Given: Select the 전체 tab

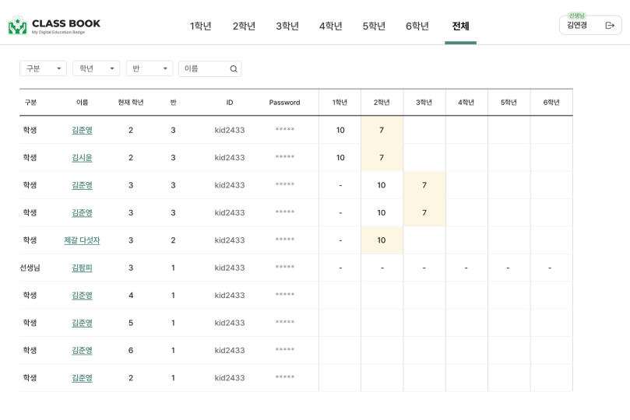Looking at the screenshot, I should point(460,26).
